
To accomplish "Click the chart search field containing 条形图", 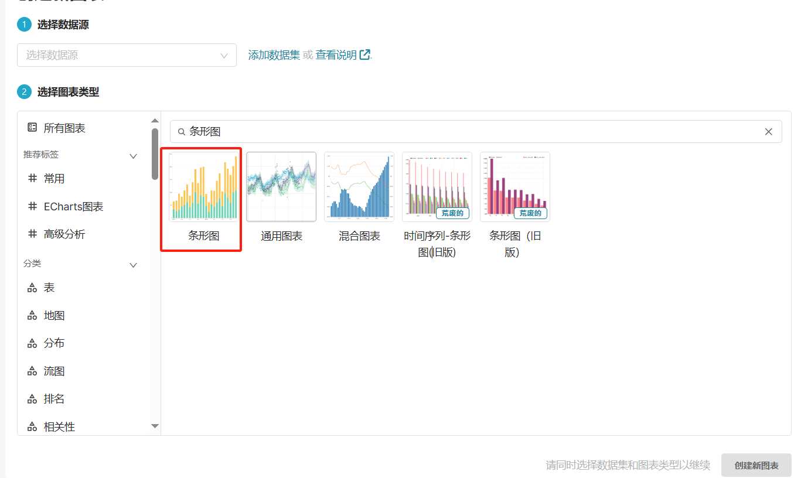I will tap(476, 132).
